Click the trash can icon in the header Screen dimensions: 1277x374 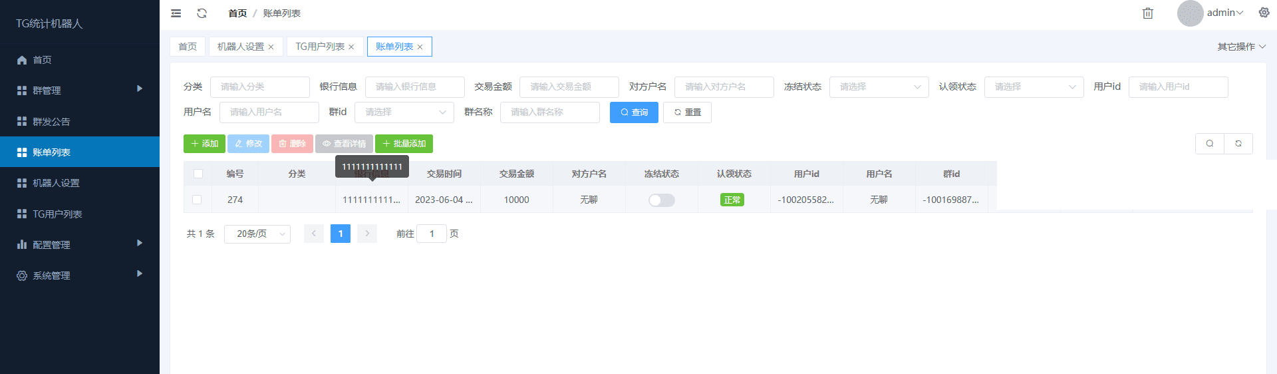tap(1147, 13)
